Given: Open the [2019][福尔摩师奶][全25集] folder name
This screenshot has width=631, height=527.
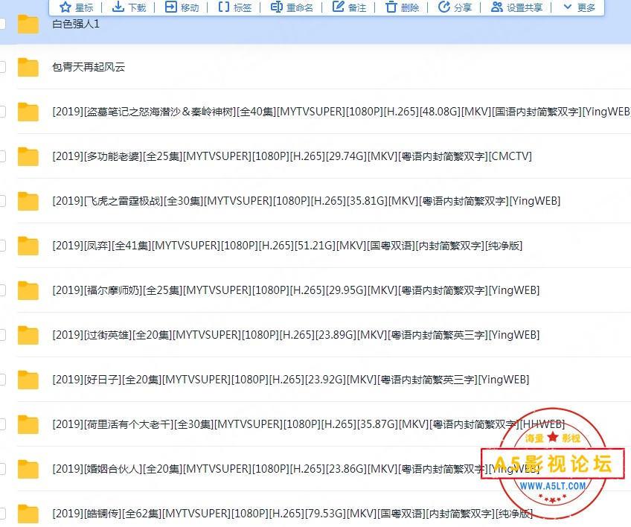Looking at the screenshot, I should (x=296, y=290).
